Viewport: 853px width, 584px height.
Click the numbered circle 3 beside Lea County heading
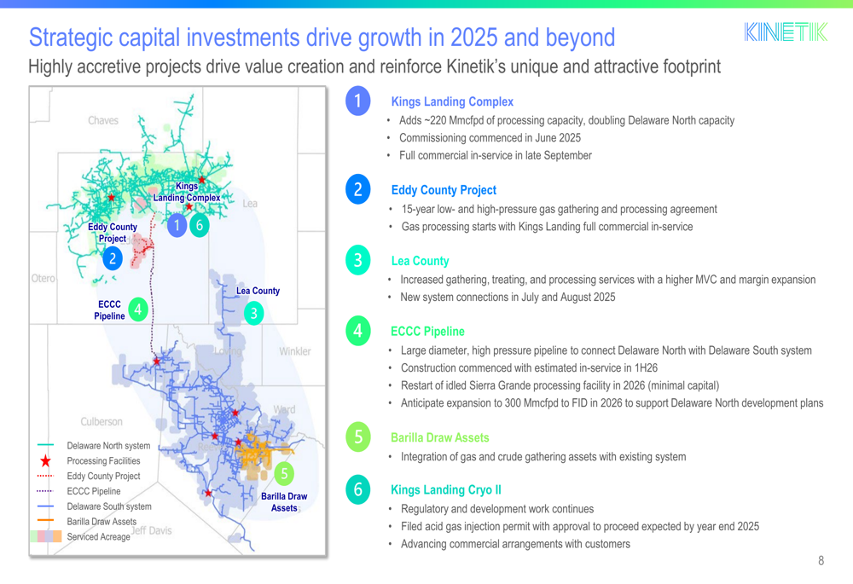tap(358, 261)
